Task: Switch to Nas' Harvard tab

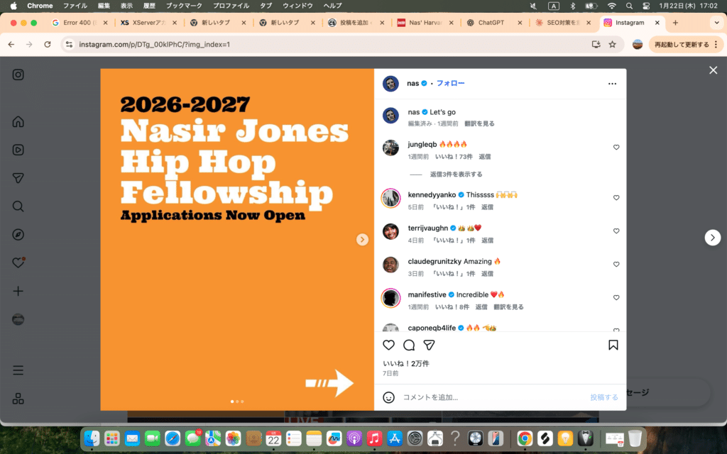Action: pos(425,23)
